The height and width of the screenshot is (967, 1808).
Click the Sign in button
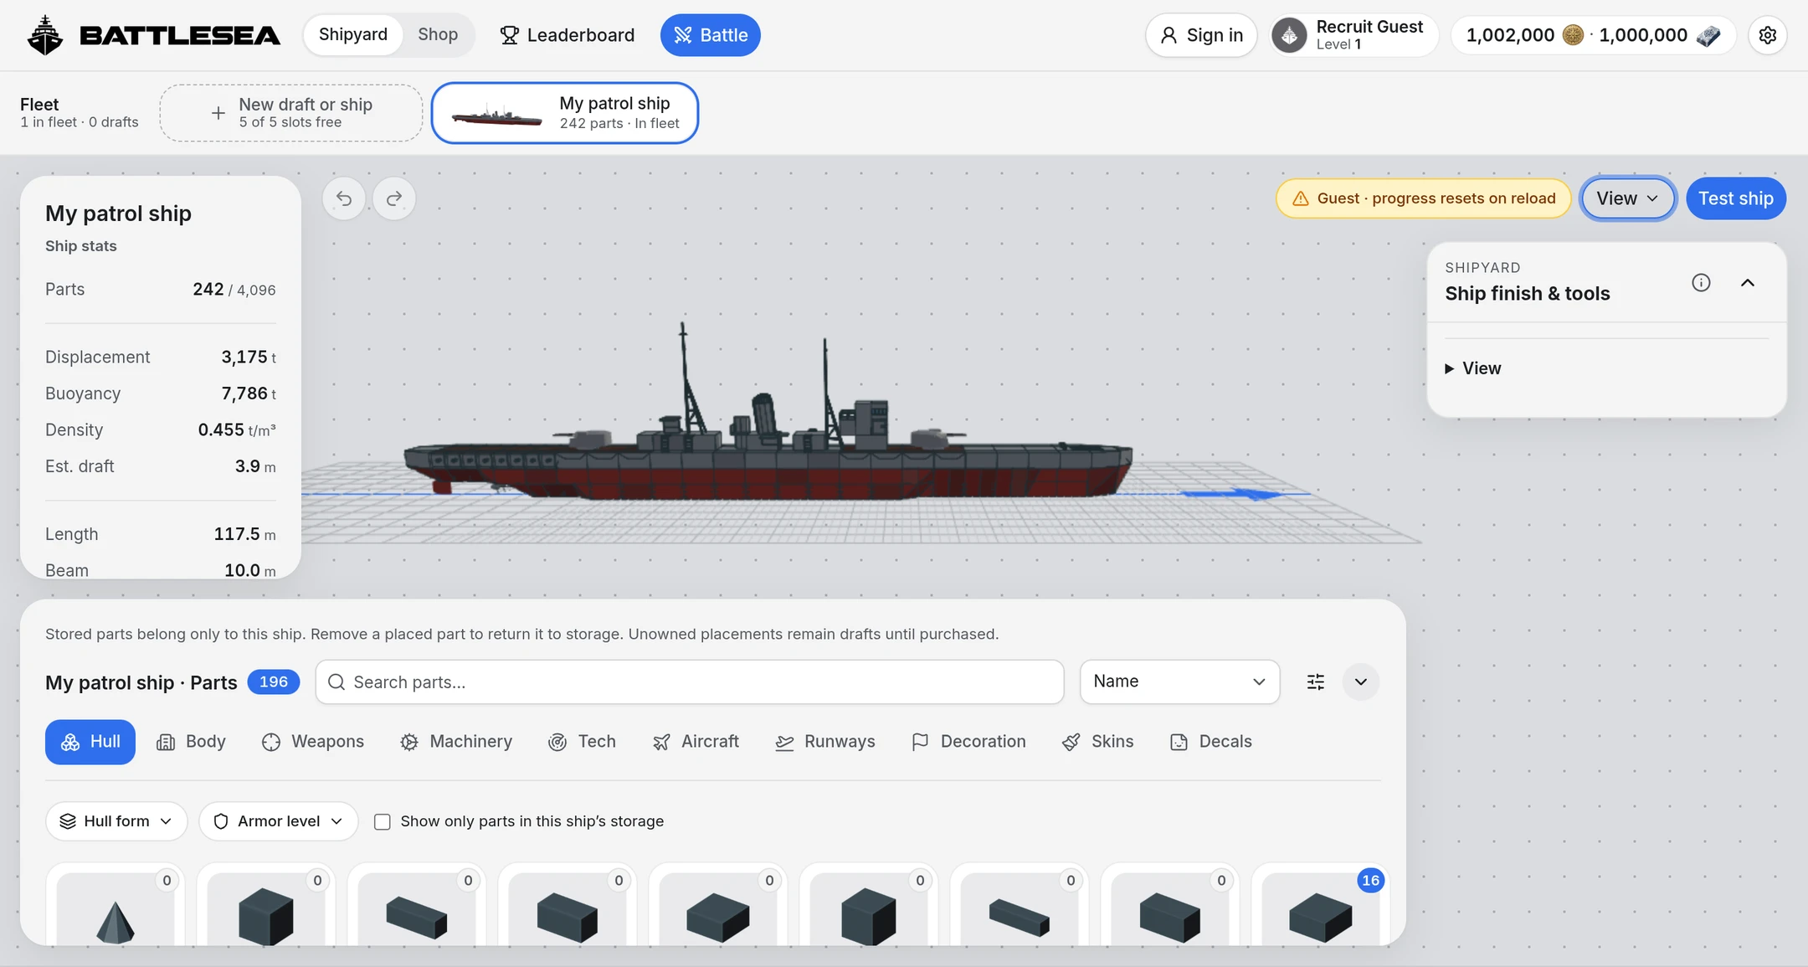1201,35
